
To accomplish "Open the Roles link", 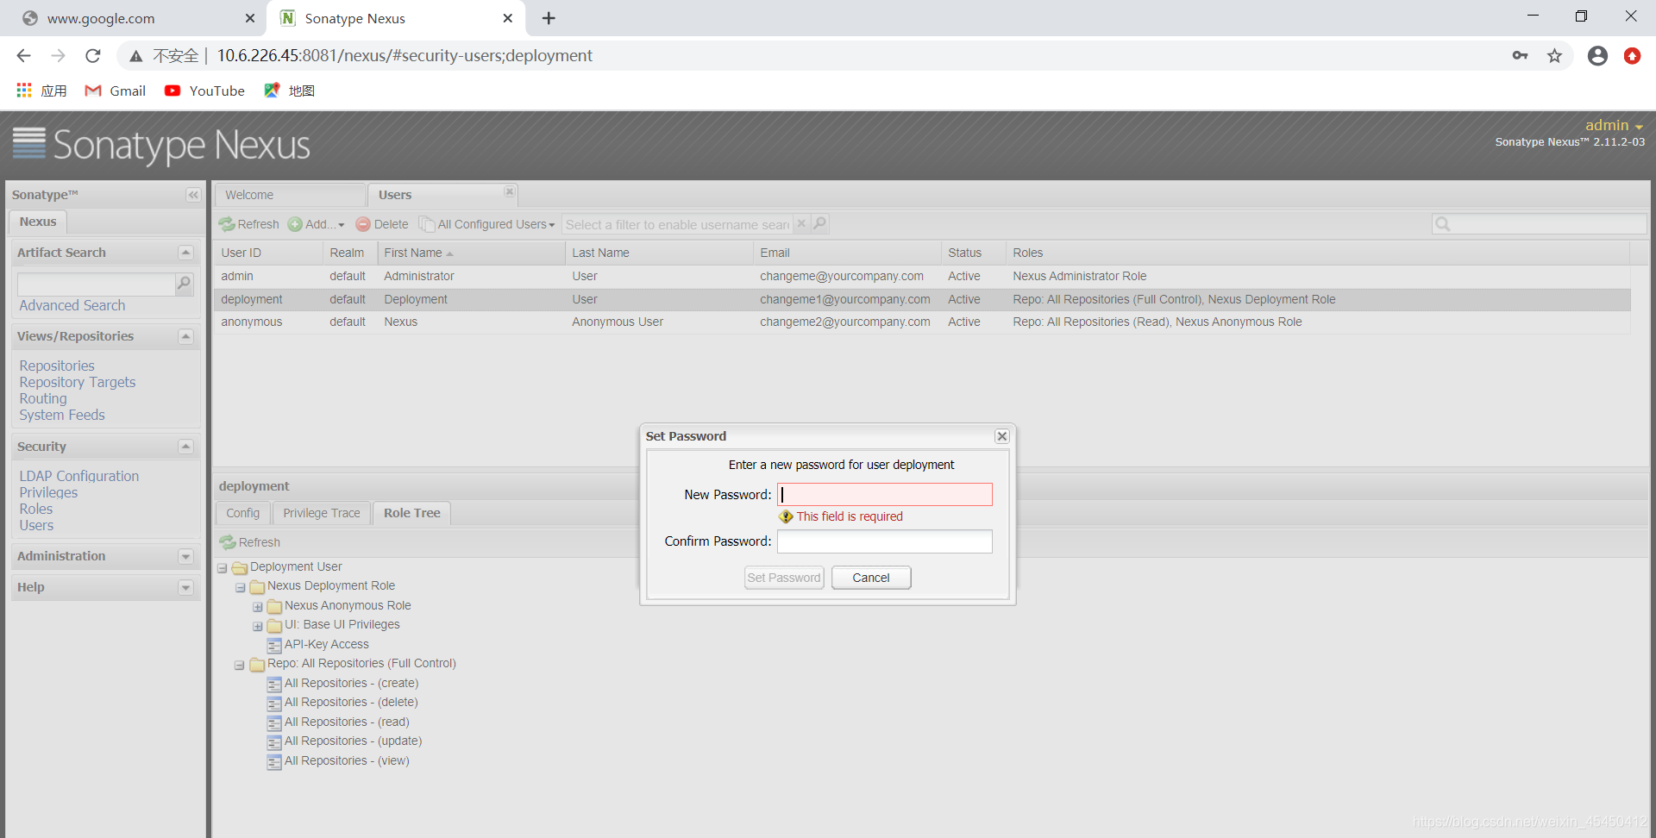I will [36, 509].
